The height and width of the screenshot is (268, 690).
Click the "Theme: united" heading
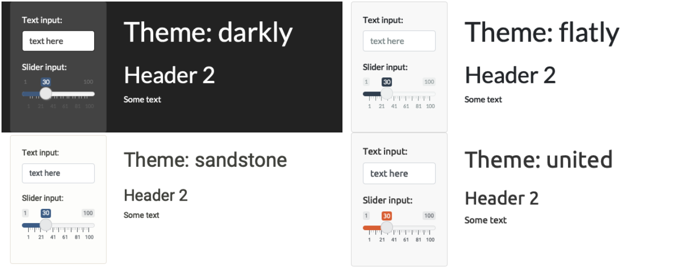[539, 160]
